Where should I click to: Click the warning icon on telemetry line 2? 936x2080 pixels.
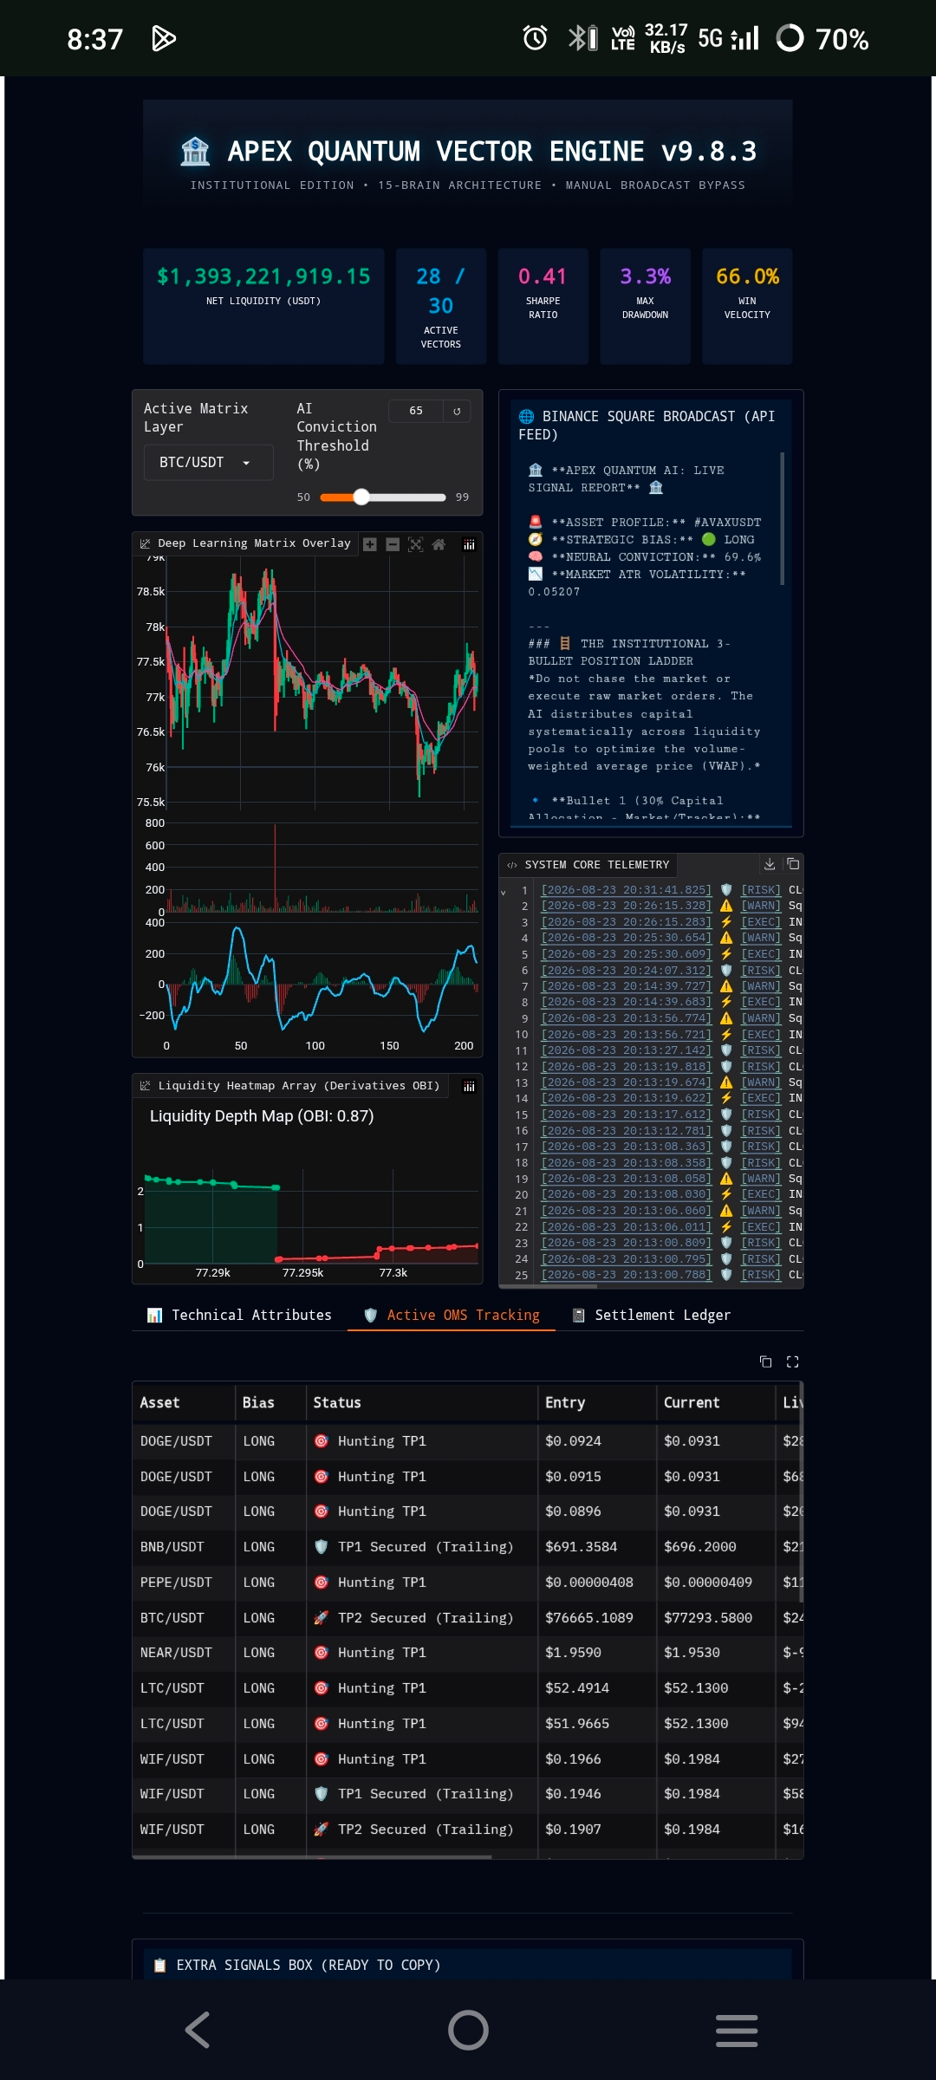726,906
